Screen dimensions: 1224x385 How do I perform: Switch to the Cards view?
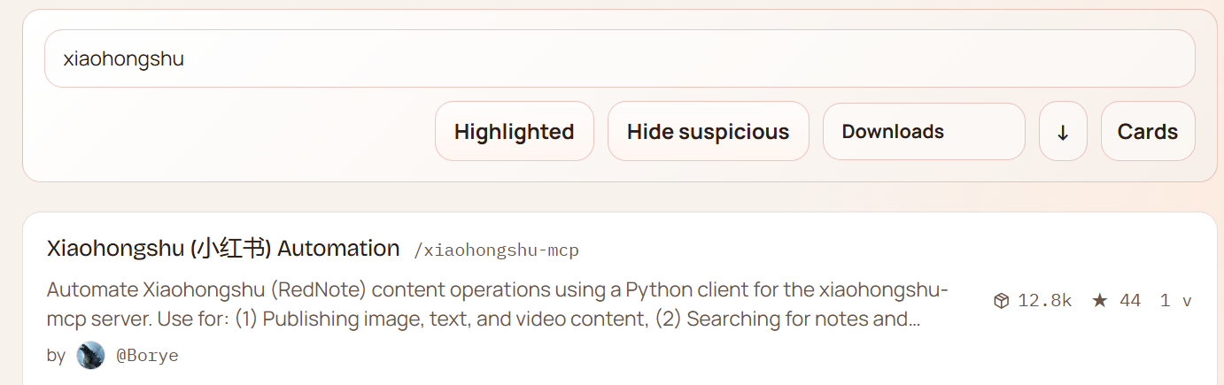(1147, 132)
